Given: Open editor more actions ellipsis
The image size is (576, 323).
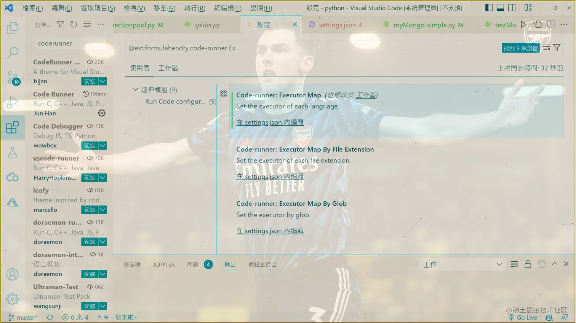Looking at the screenshot, I should click(564, 24).
